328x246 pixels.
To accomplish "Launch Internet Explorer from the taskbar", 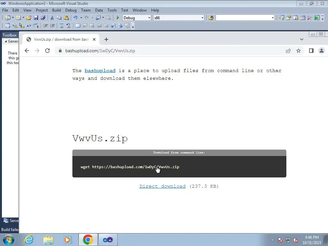I will click(x=29, y=240).
